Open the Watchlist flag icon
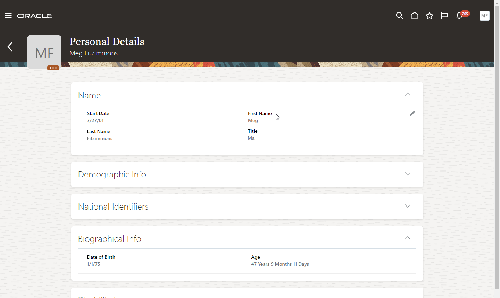The width and height of the screenshot is (500, 298). point(444,16)
